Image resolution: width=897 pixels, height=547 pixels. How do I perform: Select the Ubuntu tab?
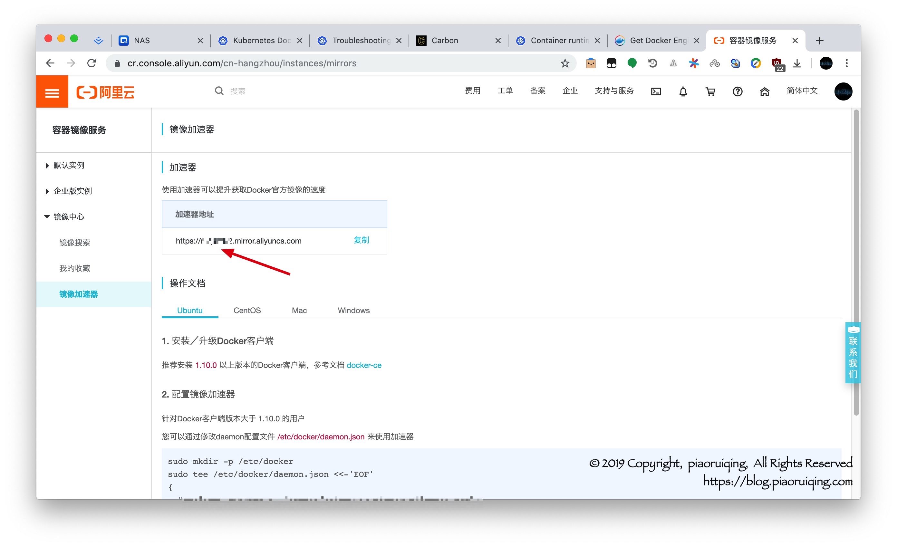tap(190, 310)
